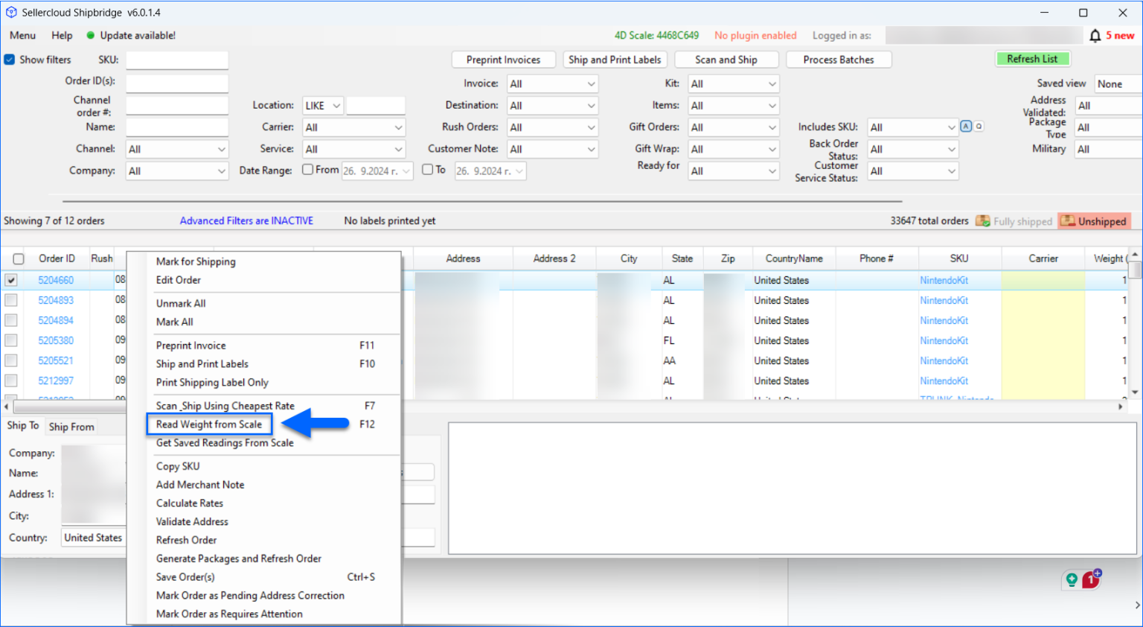Click the lightbulb suggestions icon
Image resolution: width=1143 pixels, height=627 pixels.
1072,579
